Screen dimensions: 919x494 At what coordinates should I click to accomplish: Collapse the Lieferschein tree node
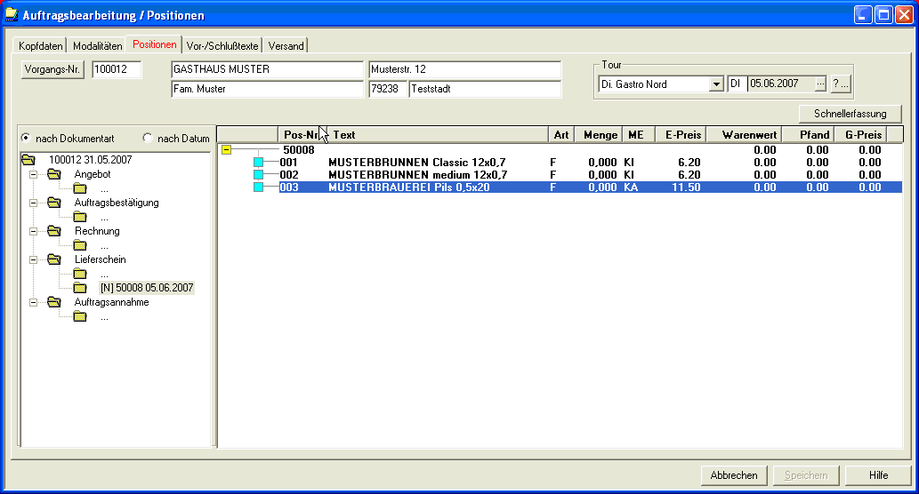tap(34, 259)
